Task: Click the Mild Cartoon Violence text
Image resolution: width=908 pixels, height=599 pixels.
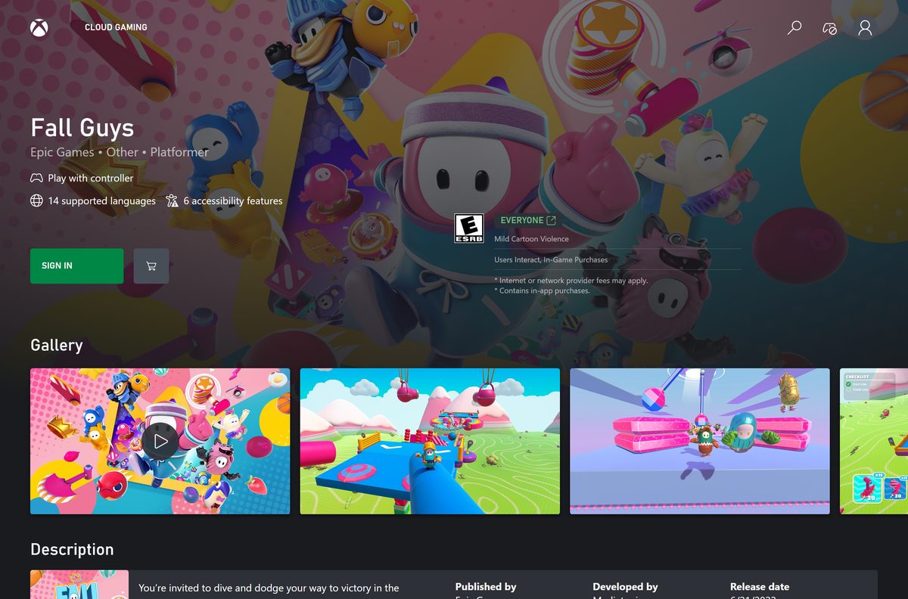Action: (x=531, y=239)
